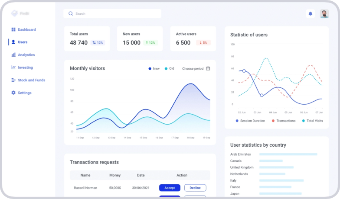This screenshot has height=199, width=340.
Task: Select the Arab Emirates statistics bar
Action: (x=288, y=154)
